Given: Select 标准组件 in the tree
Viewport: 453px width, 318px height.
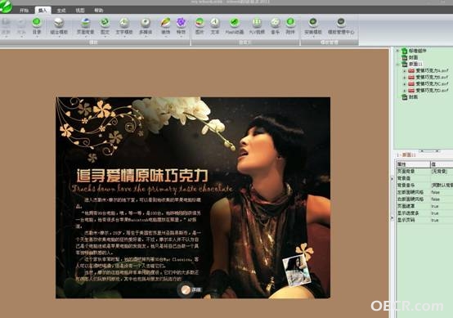Looking at the screenshot, I should coord(418,51).
